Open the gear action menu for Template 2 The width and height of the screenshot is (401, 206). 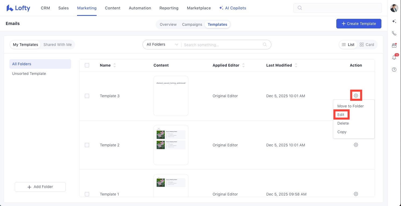[x=356, y=145]
